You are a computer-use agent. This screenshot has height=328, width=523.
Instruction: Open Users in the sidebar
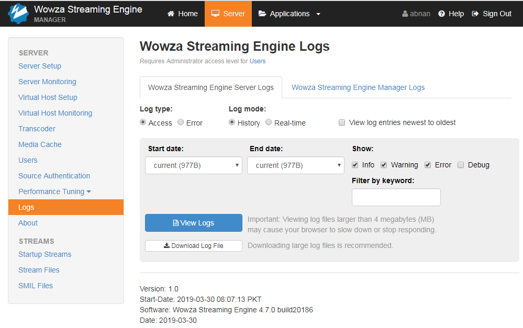click(x=28, y=160)
